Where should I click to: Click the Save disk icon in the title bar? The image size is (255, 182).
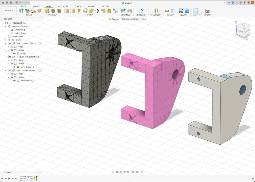click(16, 3)
